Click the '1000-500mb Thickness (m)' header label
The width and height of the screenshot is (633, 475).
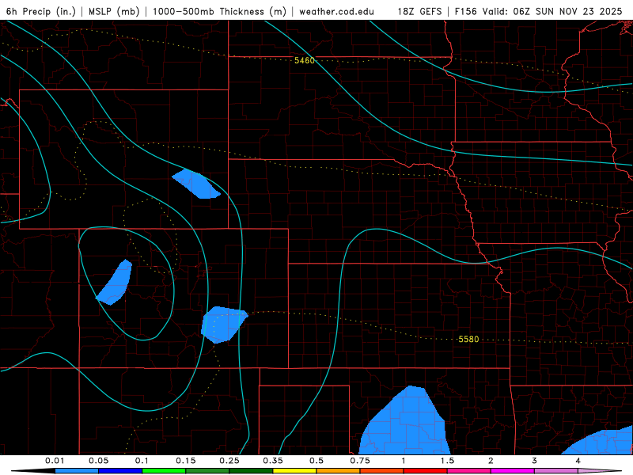tap(219, 11)
